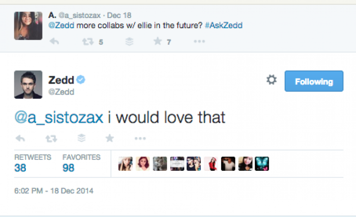The width and height of the screenshot is (356, 217).
Task: Retweet the a_sistozax tweet showing 5 retweets
Action: pyautogui.click(x=86, y=42)
